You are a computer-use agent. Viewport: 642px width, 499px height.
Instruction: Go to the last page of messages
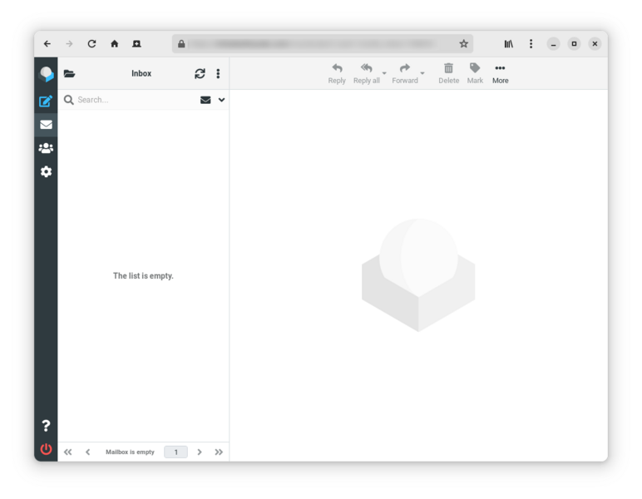click(219, 452)
